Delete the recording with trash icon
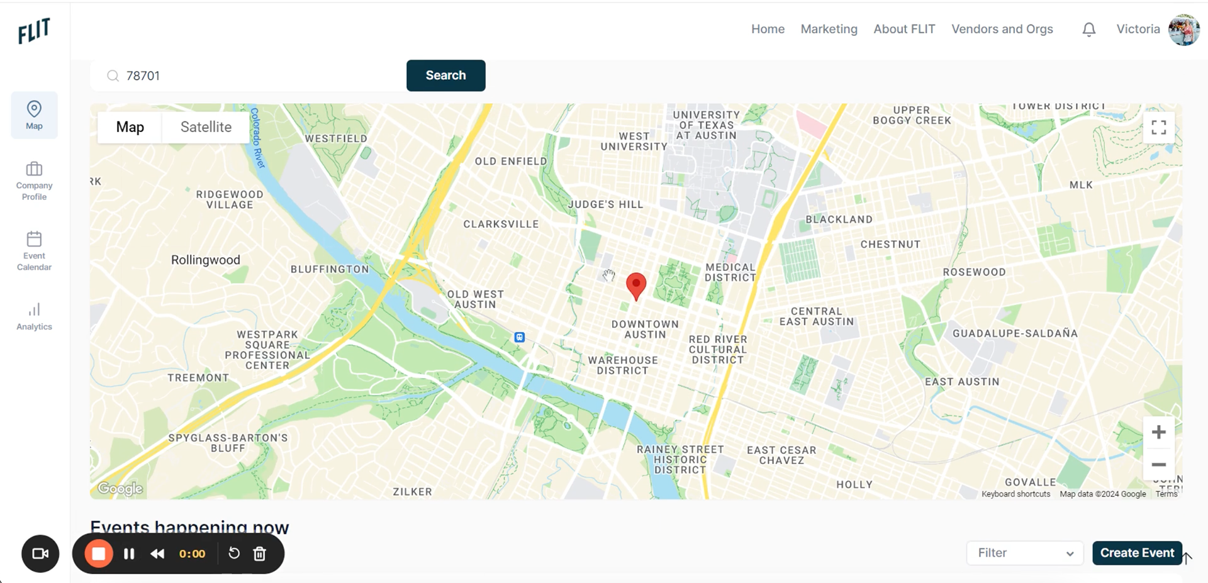Image resolution: width=1208 pixels, height=583 pixels. 259,553
